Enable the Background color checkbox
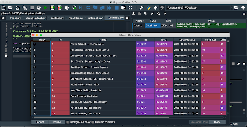Image resolution: width=247 pixels, height=127 pixels. [68, 122]
